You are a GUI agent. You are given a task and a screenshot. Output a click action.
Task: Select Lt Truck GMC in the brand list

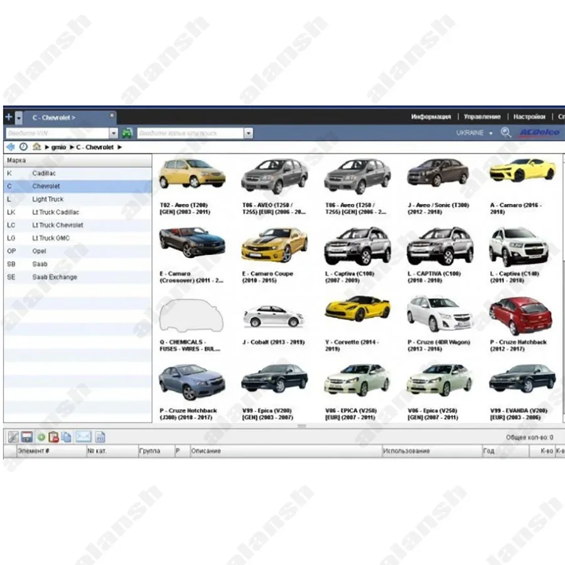click(77, 238)
